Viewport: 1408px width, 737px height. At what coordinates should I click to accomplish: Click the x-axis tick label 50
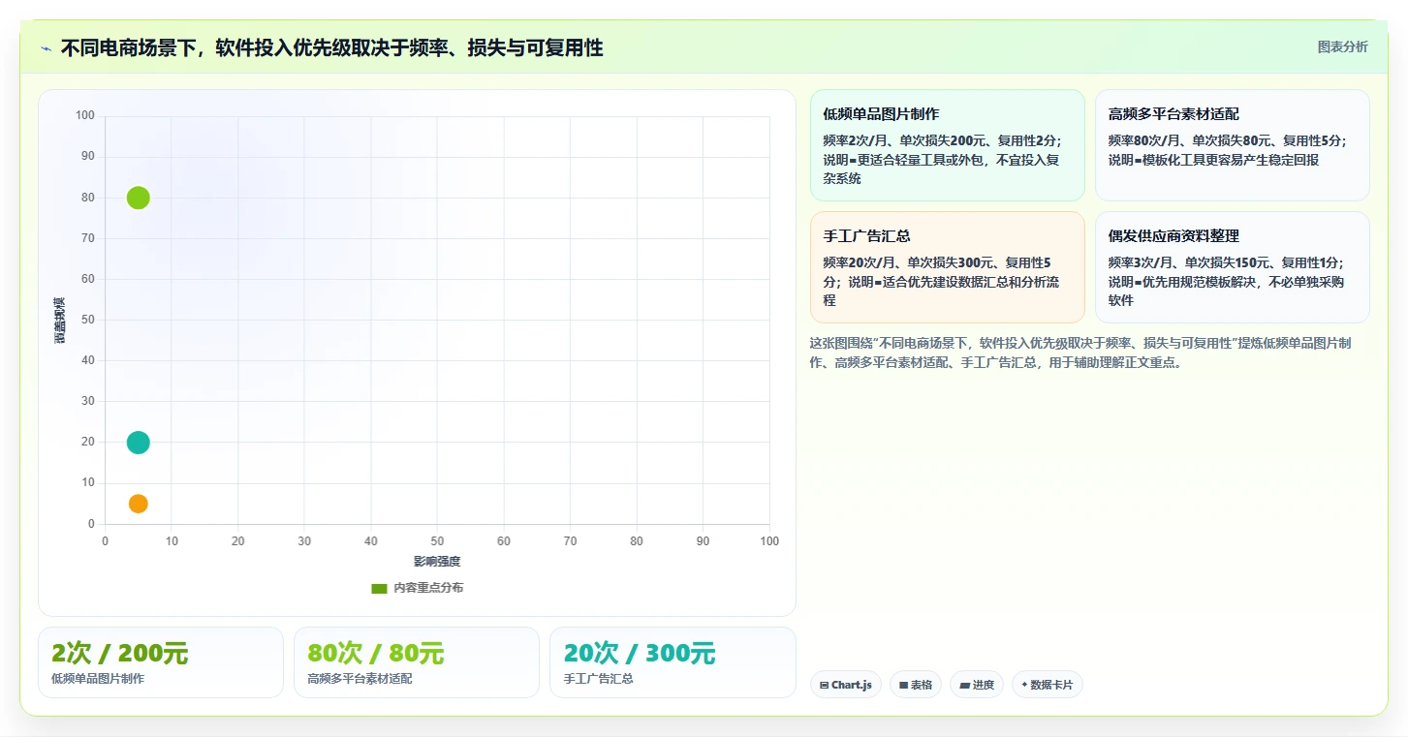click(x=437, y=541)
